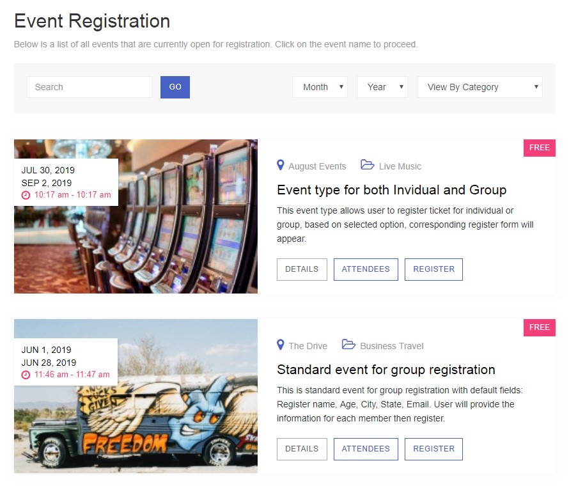Expand the View By Category dropdown
This screenshot has height=486, width=569.
tap(479, 87)
